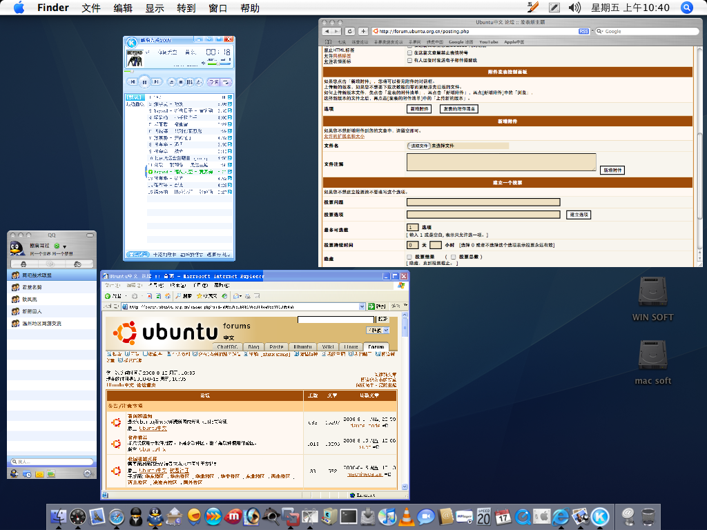Click the stop button in music player
The width and height of the screenshot is (707, 530).
(181, 82)
